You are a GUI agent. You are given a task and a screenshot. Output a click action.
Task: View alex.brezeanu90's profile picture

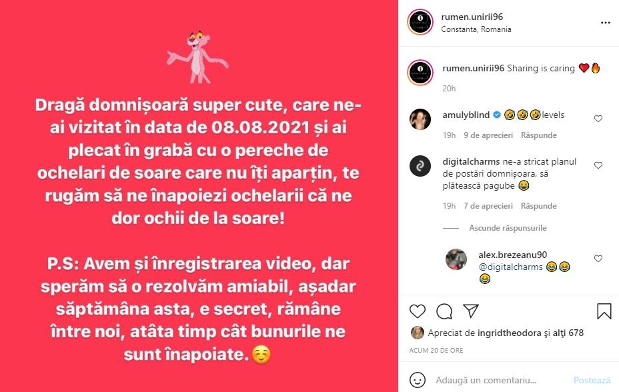click(456, 259)
